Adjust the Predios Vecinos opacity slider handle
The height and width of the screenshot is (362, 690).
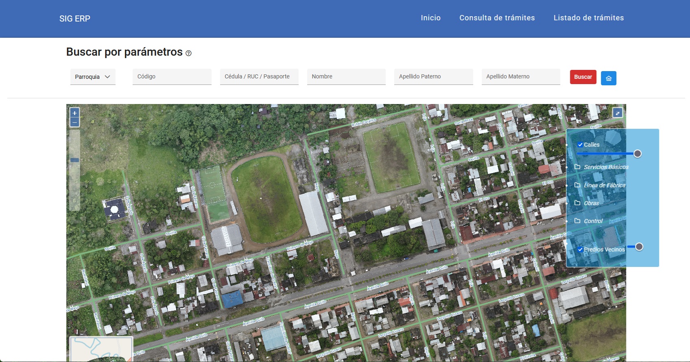pyautogui.click(x=639, y=247)
